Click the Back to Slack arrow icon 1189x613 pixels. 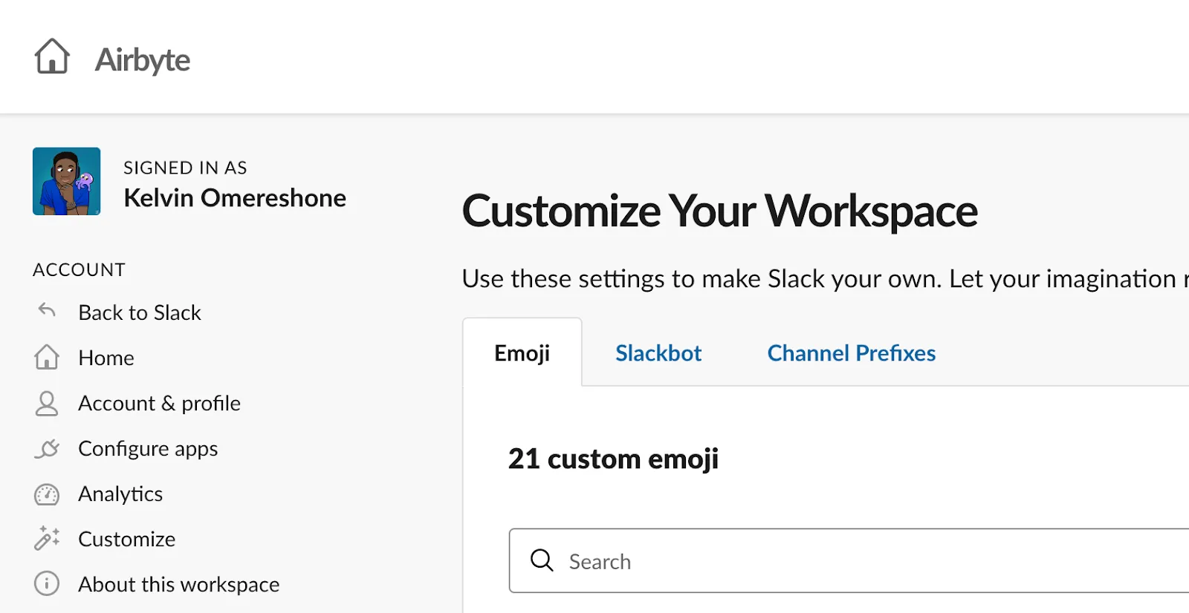47,310
